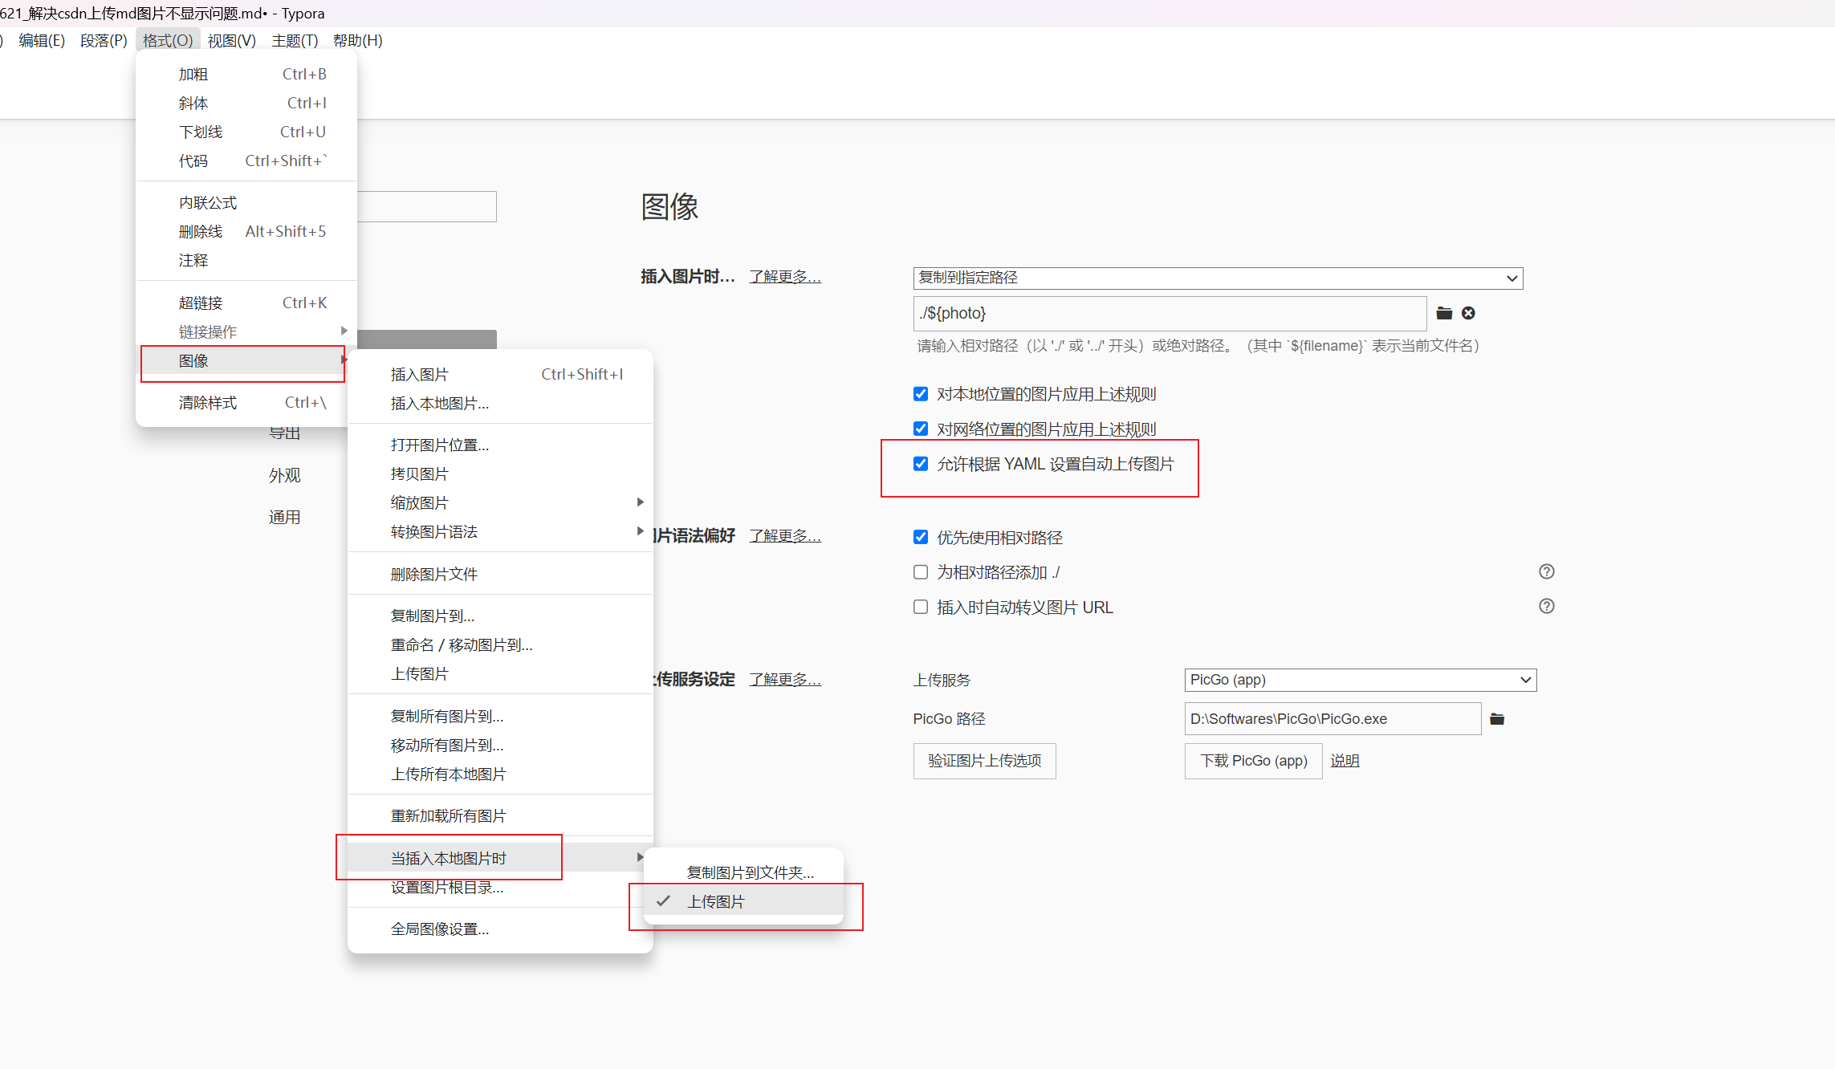Uncheck 优先使用相对路径
The width and height of the screenshot is (1835, 1069).
(920, 537)
